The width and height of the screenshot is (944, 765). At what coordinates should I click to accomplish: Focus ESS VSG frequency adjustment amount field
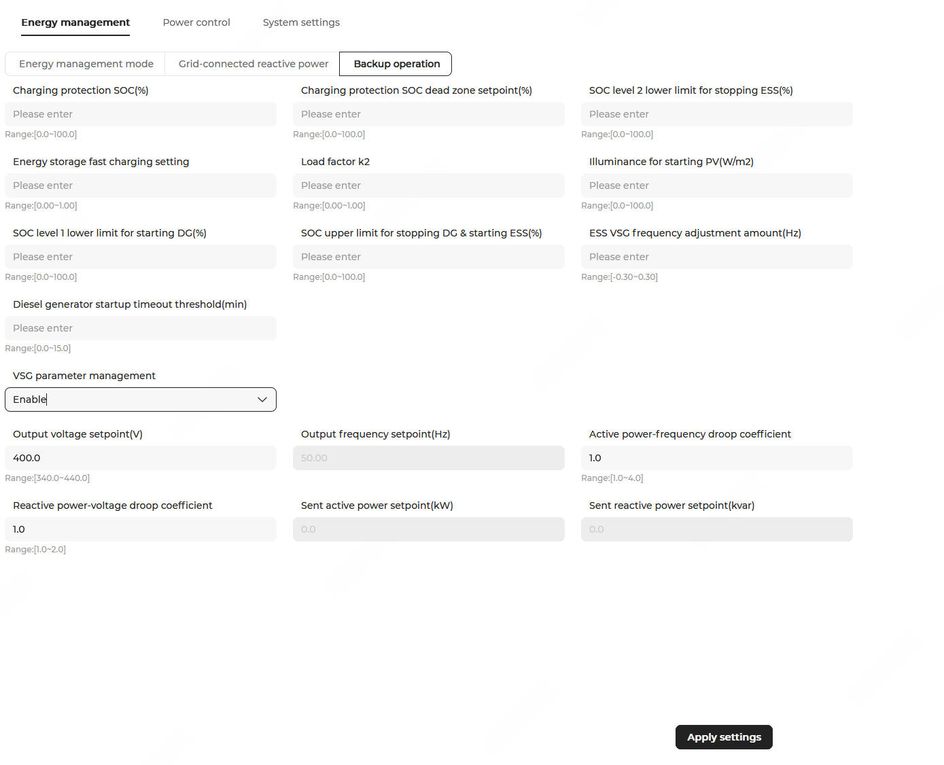click(716, 257)
